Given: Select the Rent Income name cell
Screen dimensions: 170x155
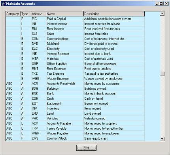Looking at the screenshot, I should pos(65,29).
